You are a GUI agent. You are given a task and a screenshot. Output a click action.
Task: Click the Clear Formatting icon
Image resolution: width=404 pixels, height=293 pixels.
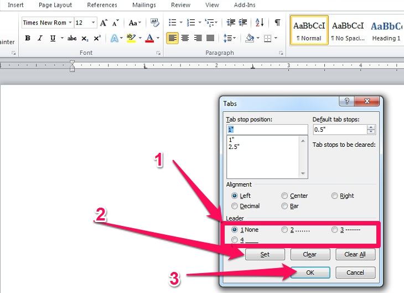(x=155, y=23)
